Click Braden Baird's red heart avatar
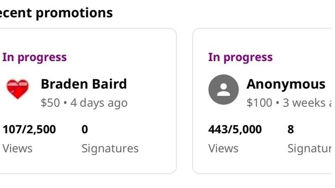Screen dimensions: 335x188 pyautogui.click(x=18, y=89)
